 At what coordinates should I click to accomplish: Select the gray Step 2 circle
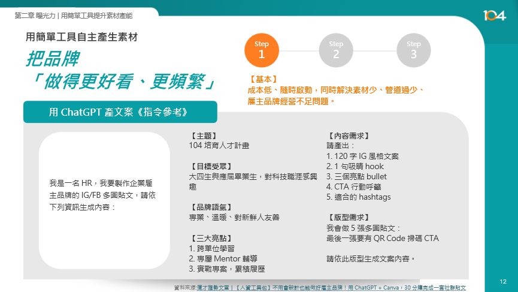coord(336,50)
